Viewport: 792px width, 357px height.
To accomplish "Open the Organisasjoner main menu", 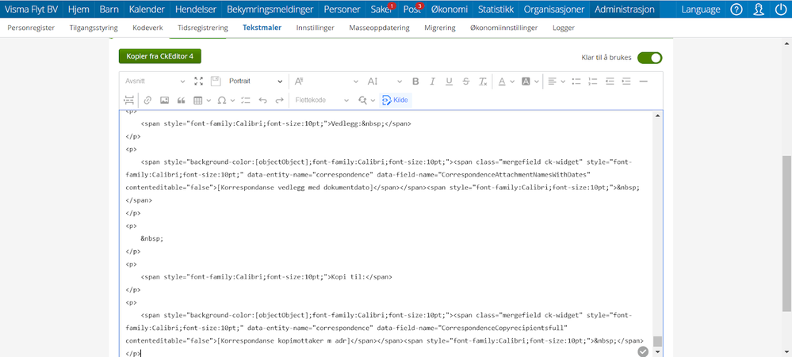I will [x=554, y=9].
